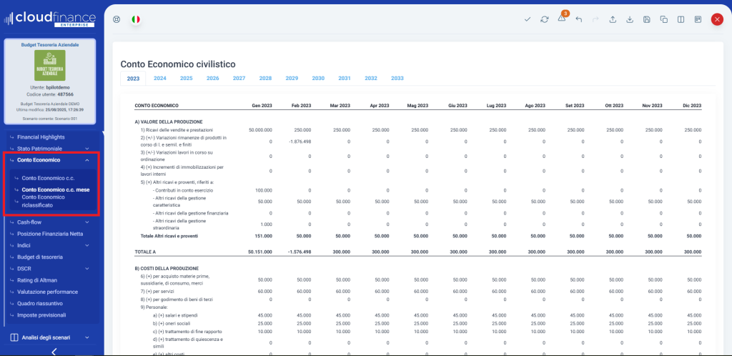The height and width of the screenshot is (356, 732).
Task: Expand the Cash-flow sidebar menu
Action: pos(86,222)
